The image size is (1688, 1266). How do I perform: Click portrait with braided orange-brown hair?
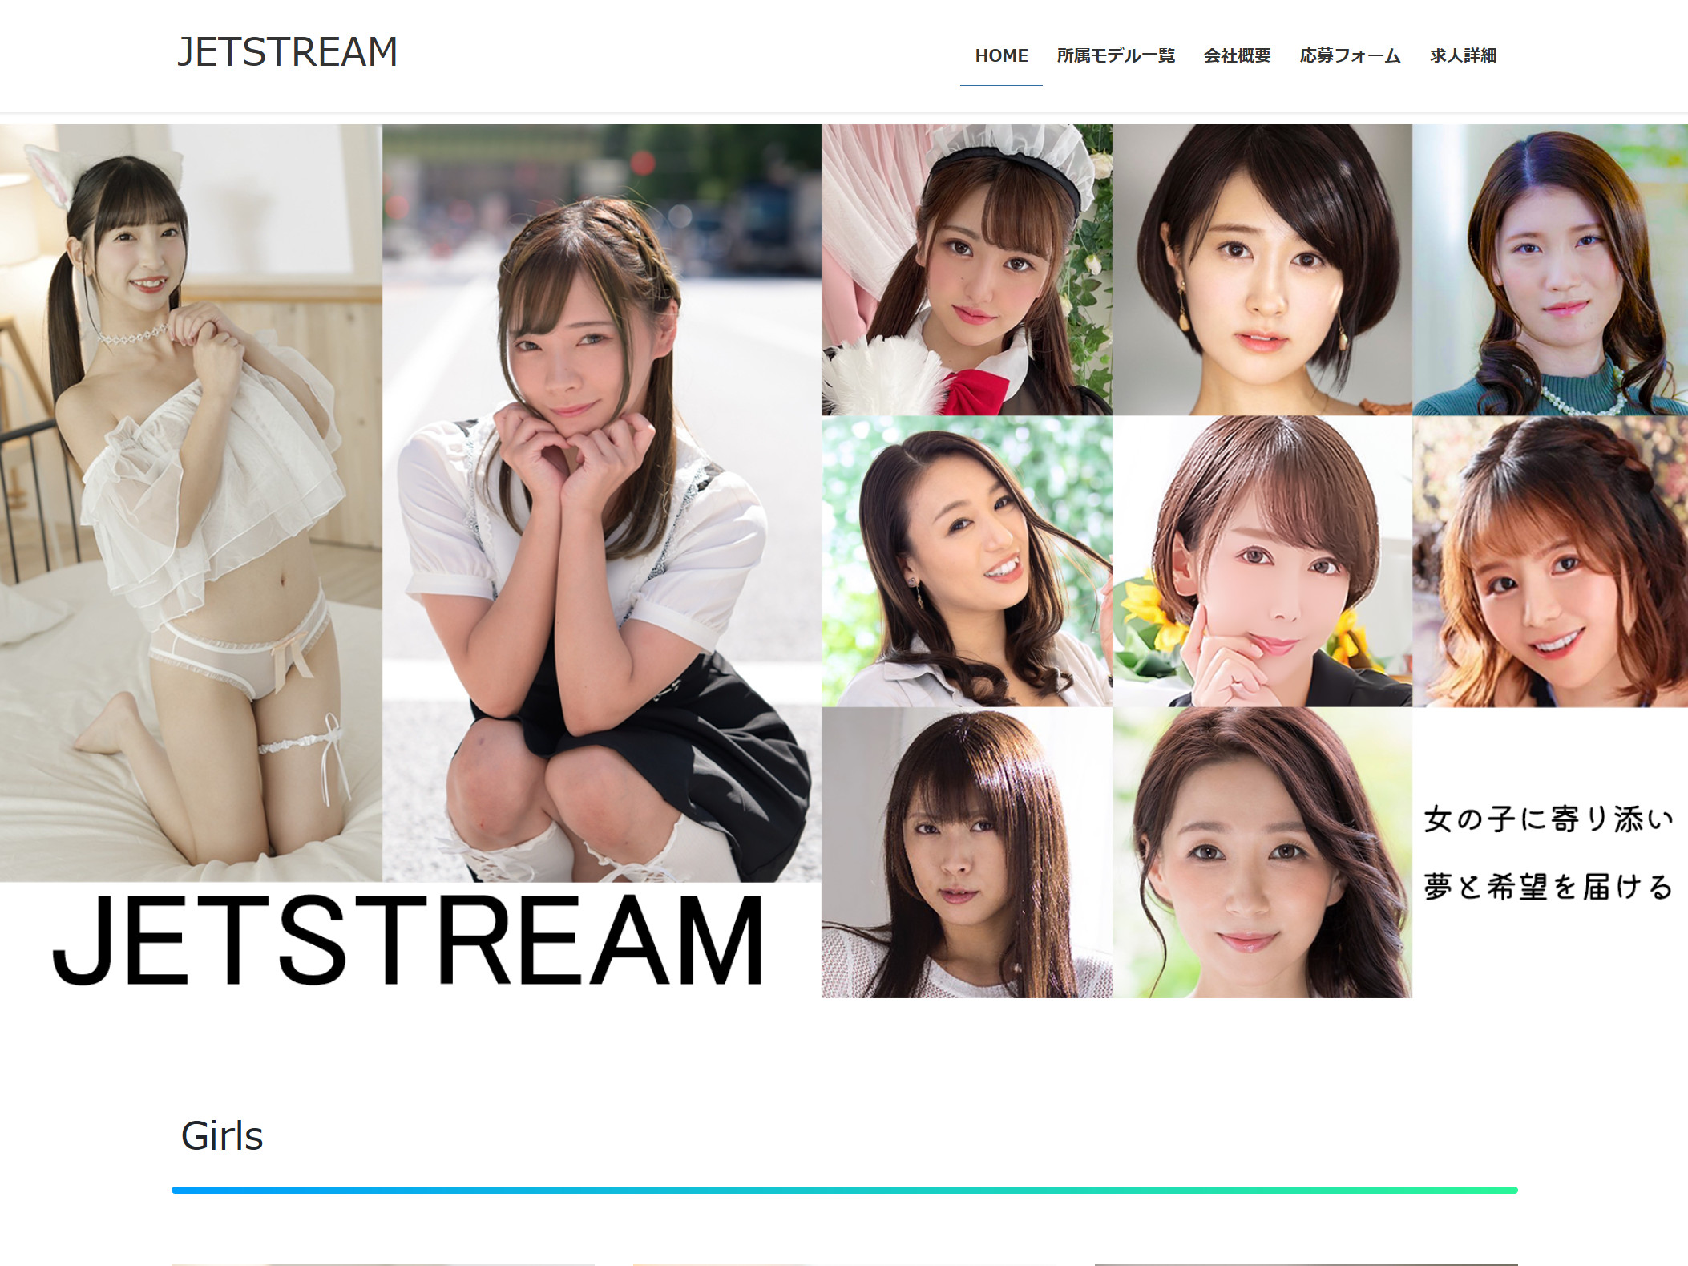tap(1549, 560)
